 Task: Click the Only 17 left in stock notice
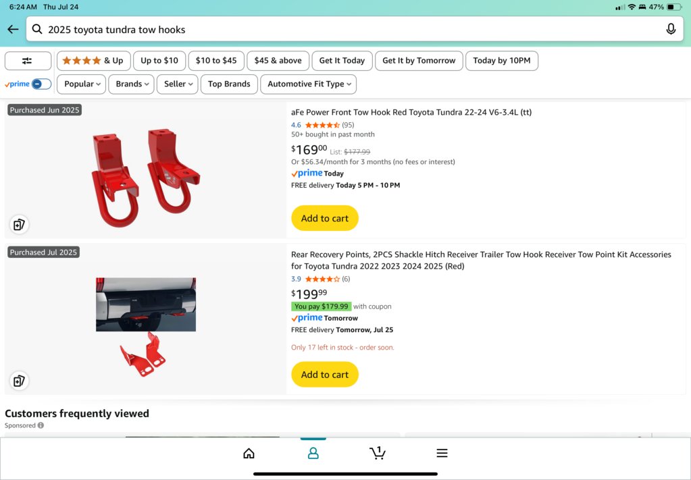342,348
